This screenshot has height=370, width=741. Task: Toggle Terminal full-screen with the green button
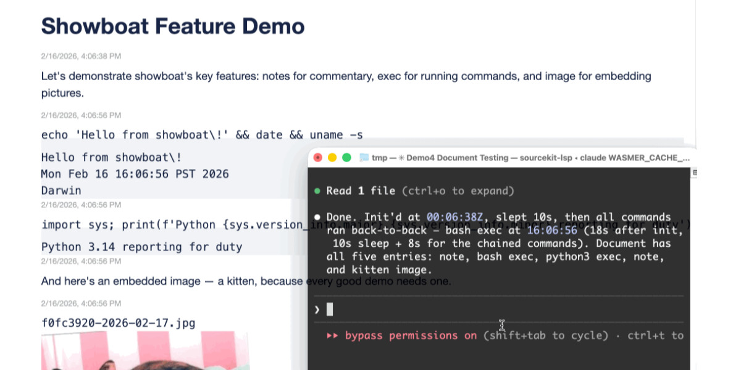coord(346,158)
